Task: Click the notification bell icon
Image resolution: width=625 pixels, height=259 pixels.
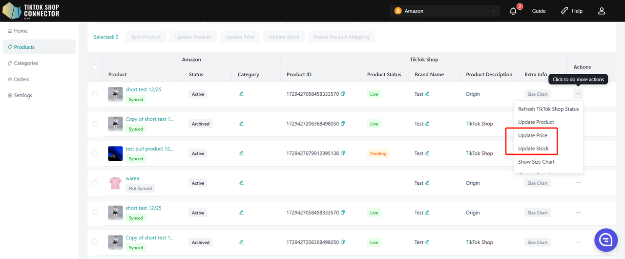Action: point(513,11)
